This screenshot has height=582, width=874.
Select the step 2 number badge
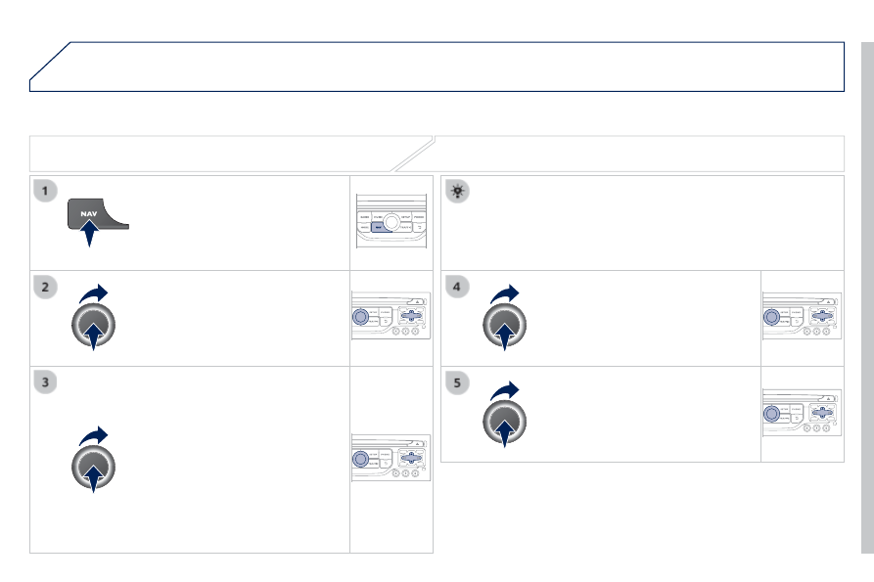45,287
